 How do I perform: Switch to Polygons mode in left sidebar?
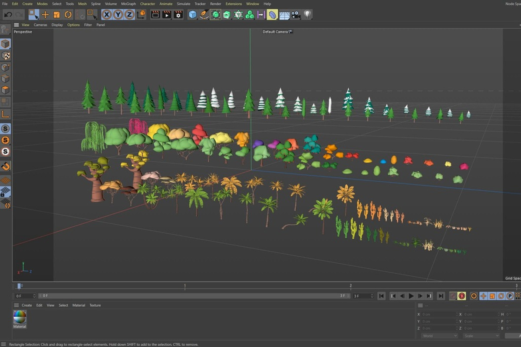click(x=5, y=90)
